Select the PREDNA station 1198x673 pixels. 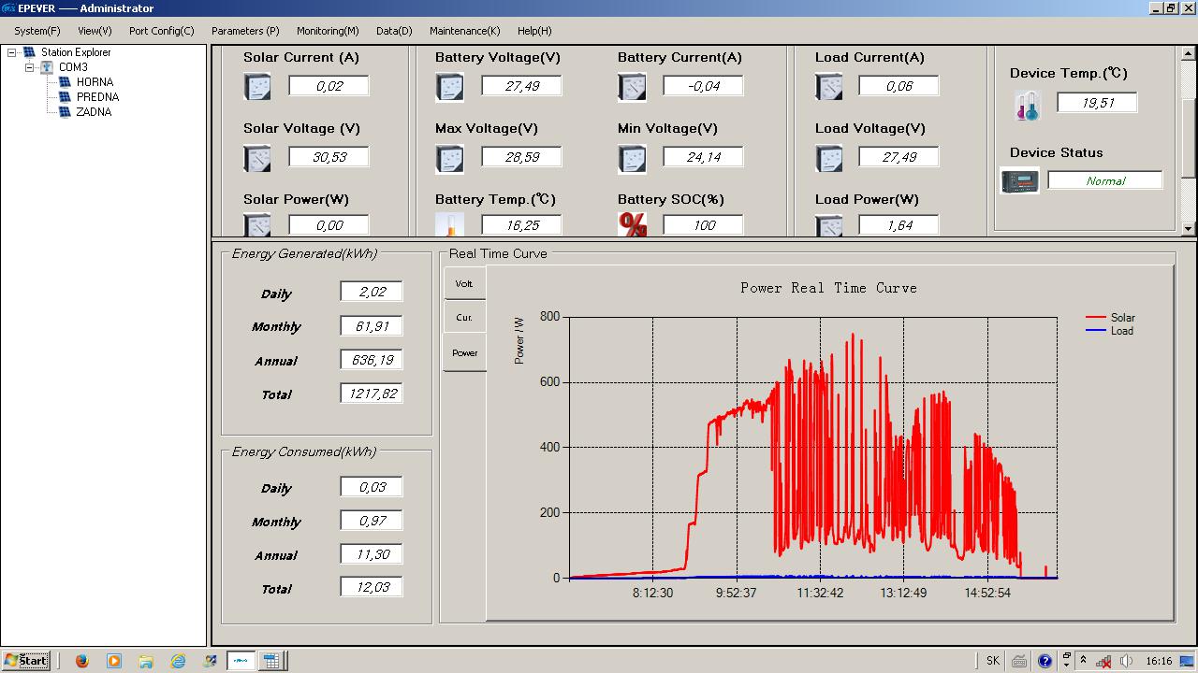(x=97, y=97)
